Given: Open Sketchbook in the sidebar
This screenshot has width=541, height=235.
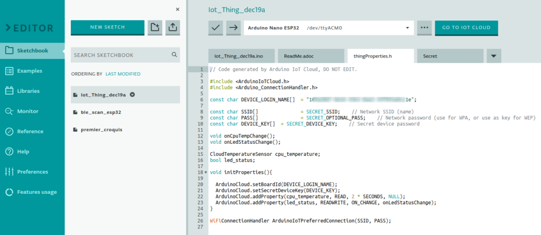Looking at the screenshot, I should (x=32, y=51).
